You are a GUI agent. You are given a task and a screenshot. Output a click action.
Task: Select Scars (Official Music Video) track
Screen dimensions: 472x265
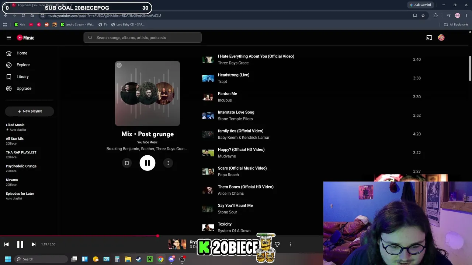point(242,168)
